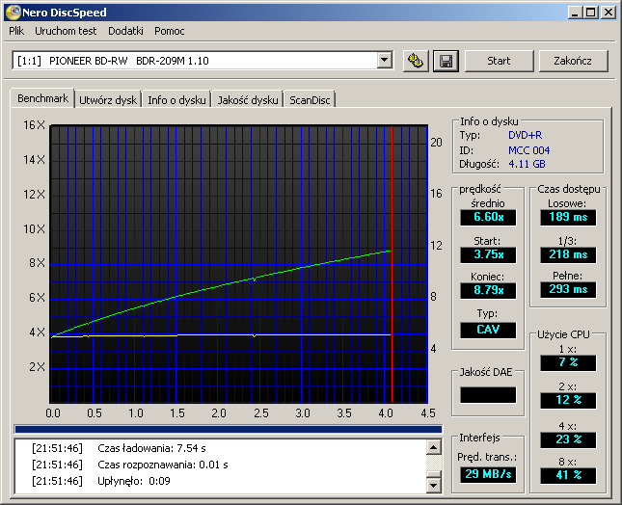Click the floppy disk save icon
The width and height of the screenshot is (622, 505).
(446, 61)
